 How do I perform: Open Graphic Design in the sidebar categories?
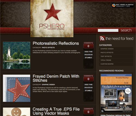pos(116,49)
